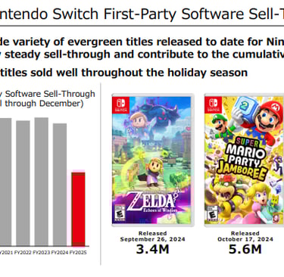This screenshot has height=277, width=284.
Task: Click the Released September 26, 2024 text
Action: [x=152, y=236]
